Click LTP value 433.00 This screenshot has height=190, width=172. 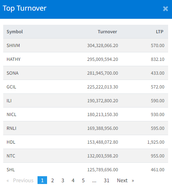coord(157,73)
